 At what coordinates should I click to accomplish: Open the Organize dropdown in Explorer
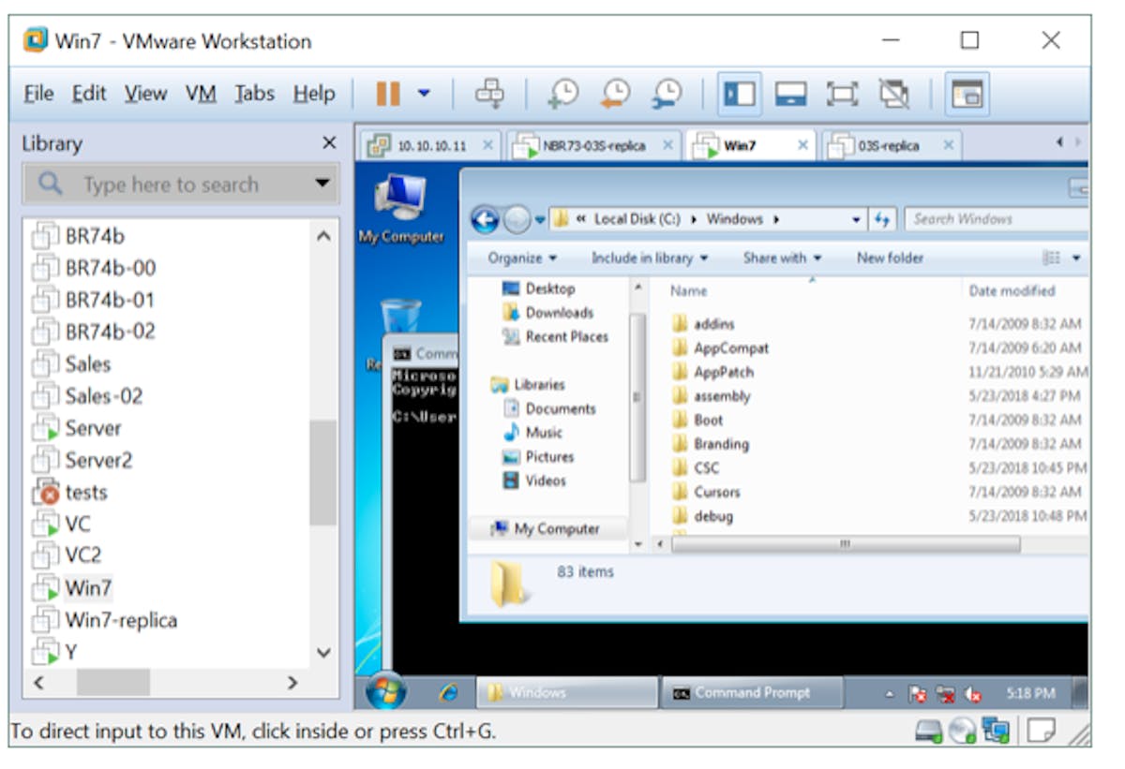[x=522, y=258]
